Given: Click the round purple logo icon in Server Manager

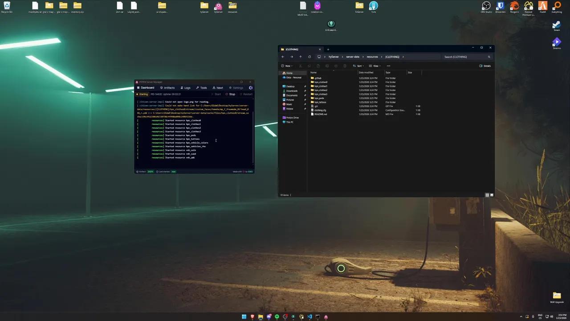Looking at the screenshot, I should pos(251,88).
